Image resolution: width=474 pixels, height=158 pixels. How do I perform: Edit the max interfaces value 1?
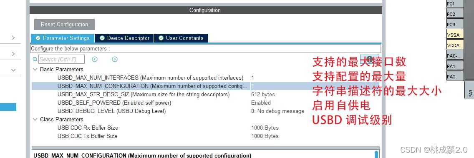[253, 78]
